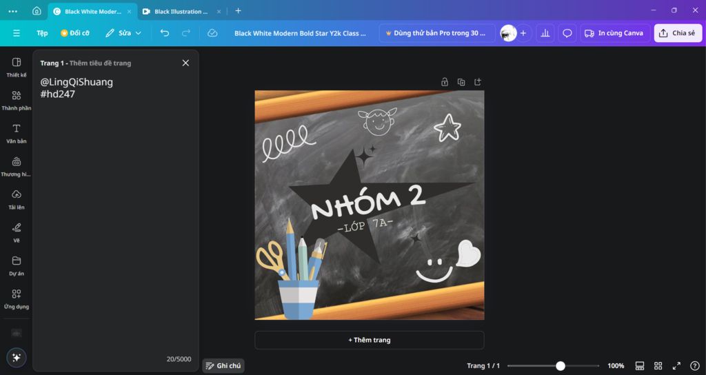Click the Trang 1 / 1 page indicator

coord(483,365)
